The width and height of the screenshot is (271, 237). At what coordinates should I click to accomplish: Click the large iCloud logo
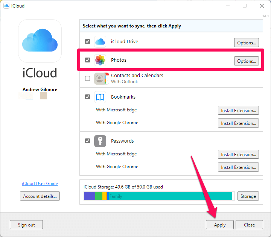(40, 41)
